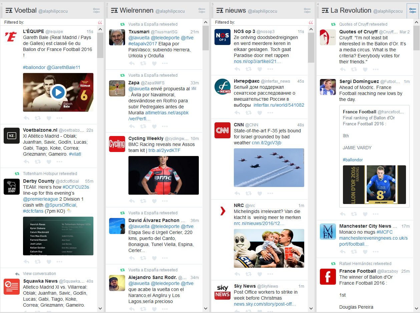Screen dimensions: 420x313
Task: Open more options on Voetbalzone.nl tweet
Action: pos(59,162)
